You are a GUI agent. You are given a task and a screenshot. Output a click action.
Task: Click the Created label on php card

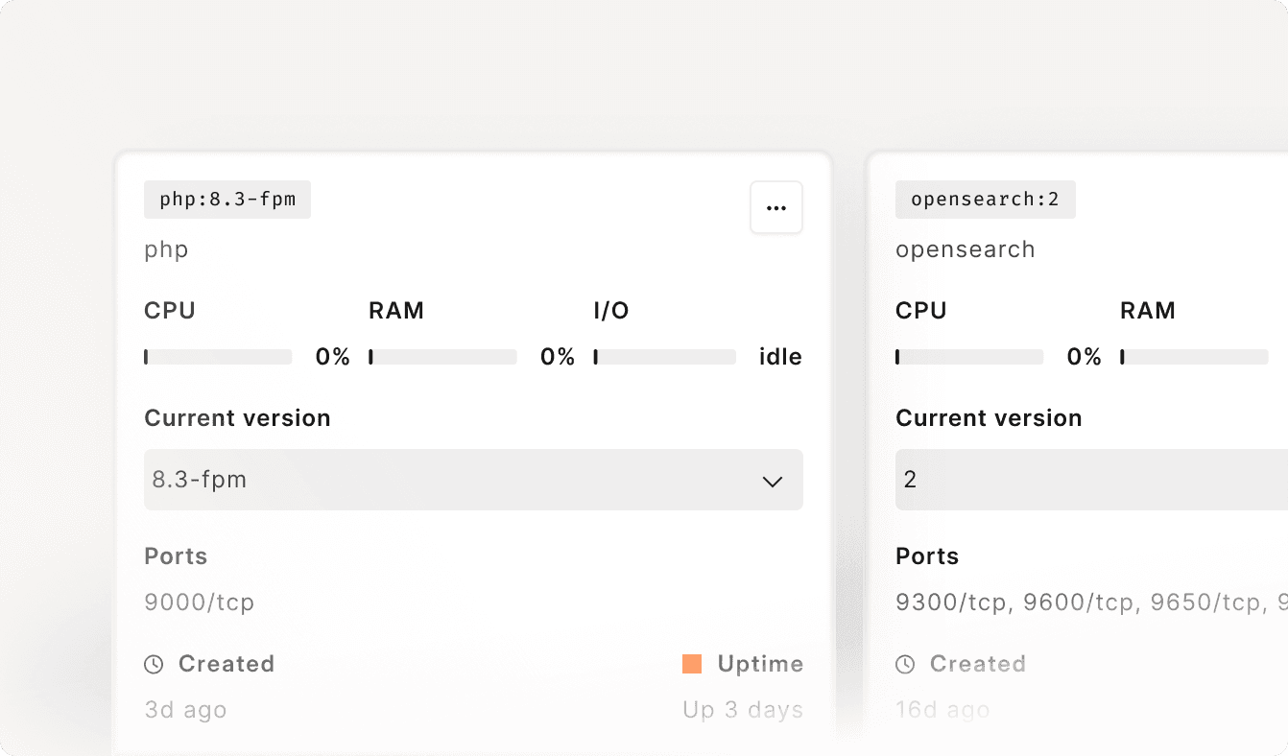tap(227, 664)
